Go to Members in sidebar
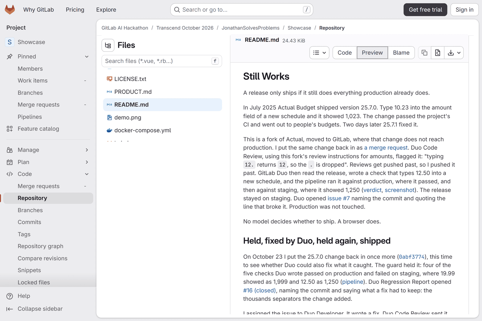 click(30, 69)
